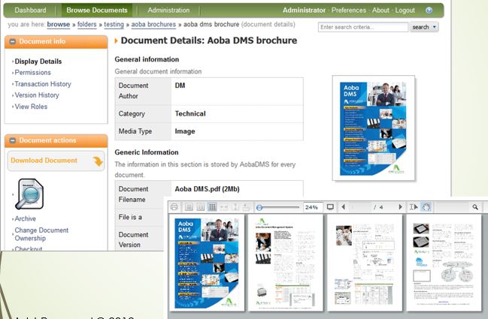Image resolution: width=488 pixels, height=319 pixels.
Task: Click the 'Image' media type value
Action: click(x=185, y=131)
